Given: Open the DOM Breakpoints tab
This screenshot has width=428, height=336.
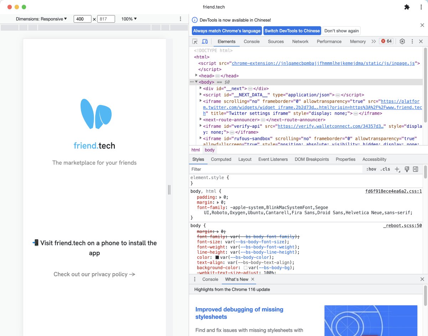Looking at the screenshot, I should pyautogui.click(x=312, y=159).
